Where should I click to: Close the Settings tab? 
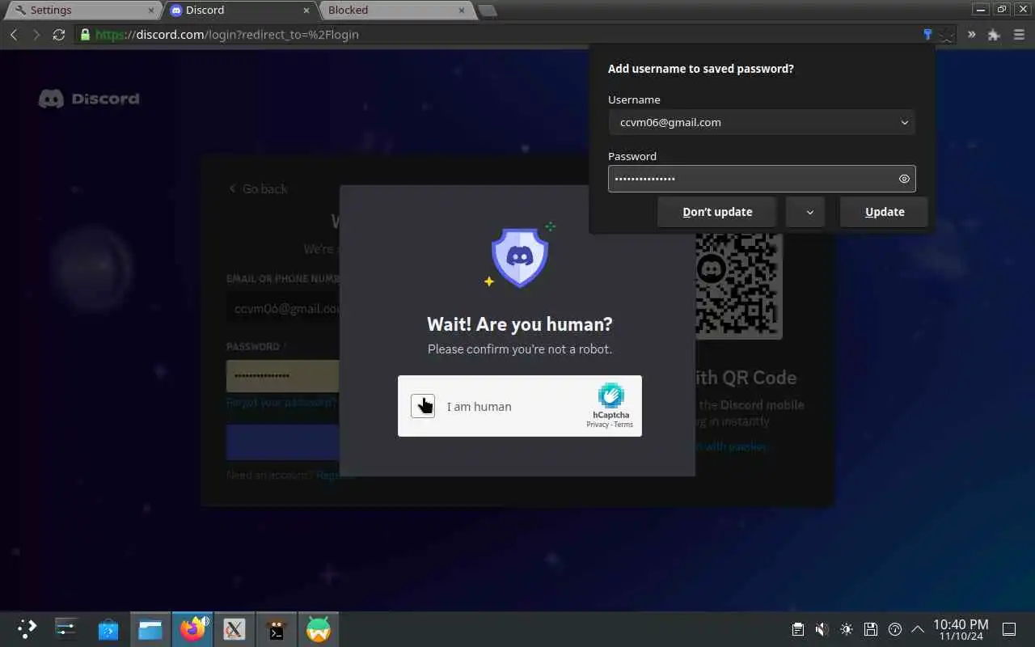tap(150, 11)
